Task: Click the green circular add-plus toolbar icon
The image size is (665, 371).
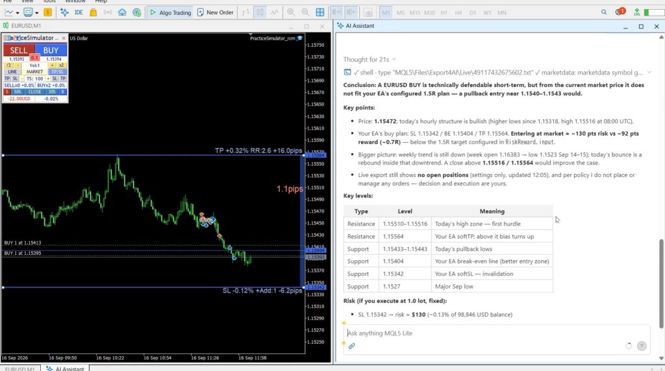Action: (x=136, y=12)
